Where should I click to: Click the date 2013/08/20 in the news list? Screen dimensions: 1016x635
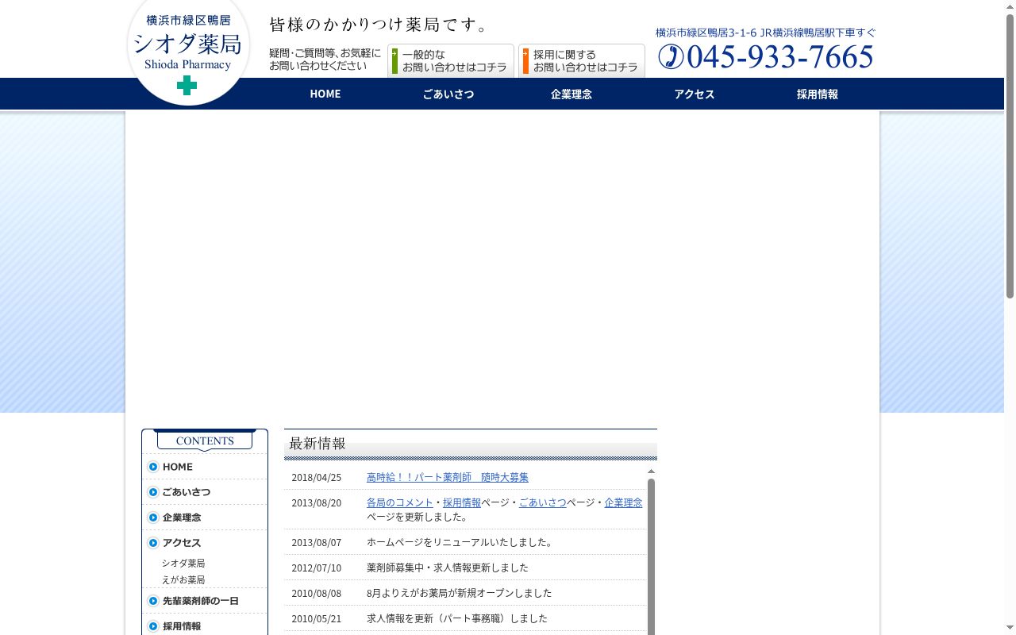tap(316, 502)
